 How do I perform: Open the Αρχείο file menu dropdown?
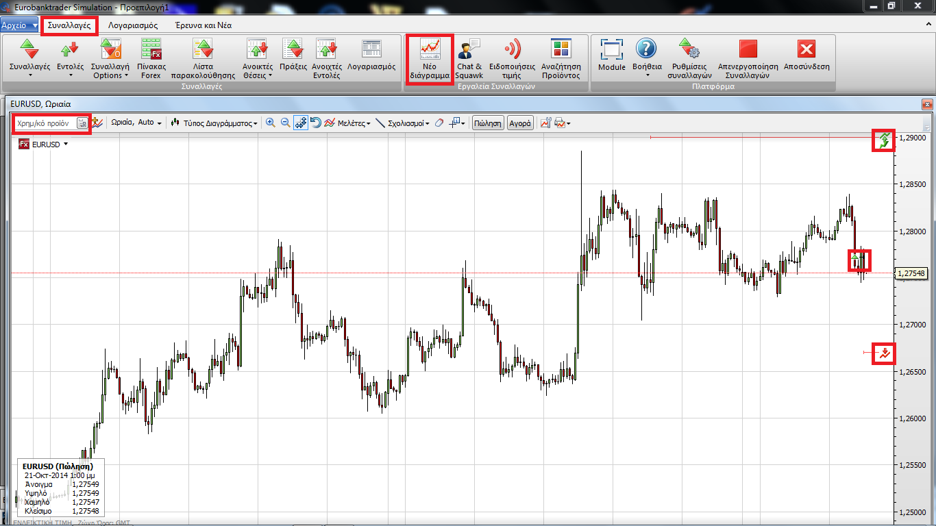pos(19,25)
